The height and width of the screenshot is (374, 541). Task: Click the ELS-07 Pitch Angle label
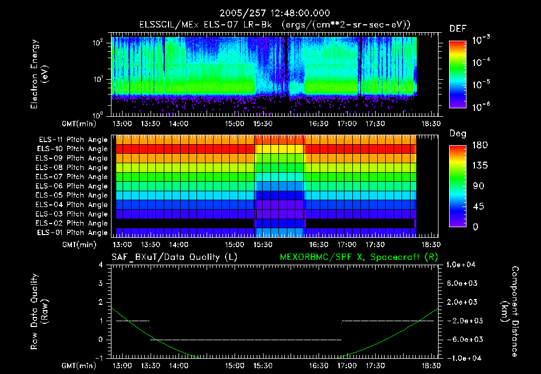71,176
